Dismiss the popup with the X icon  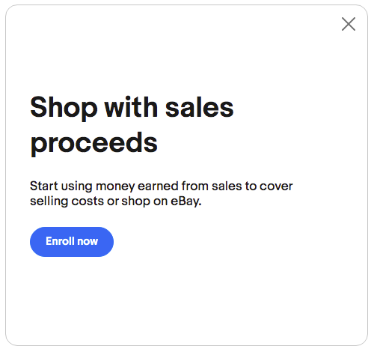coord(349,24)
